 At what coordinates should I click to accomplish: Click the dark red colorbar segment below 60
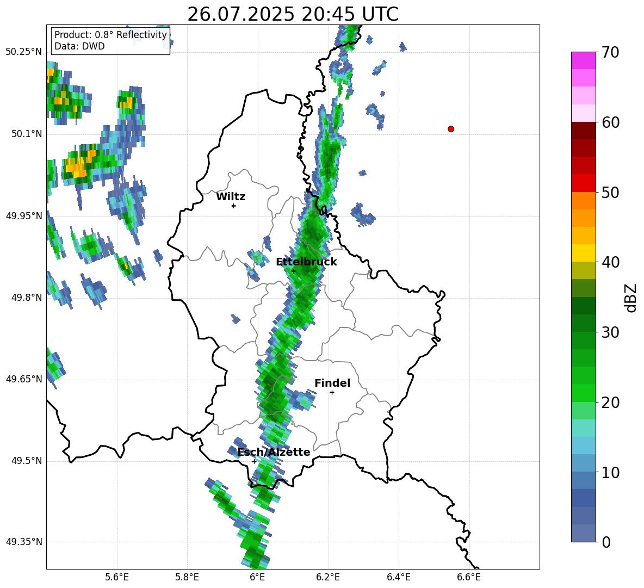tap(583, 131)
